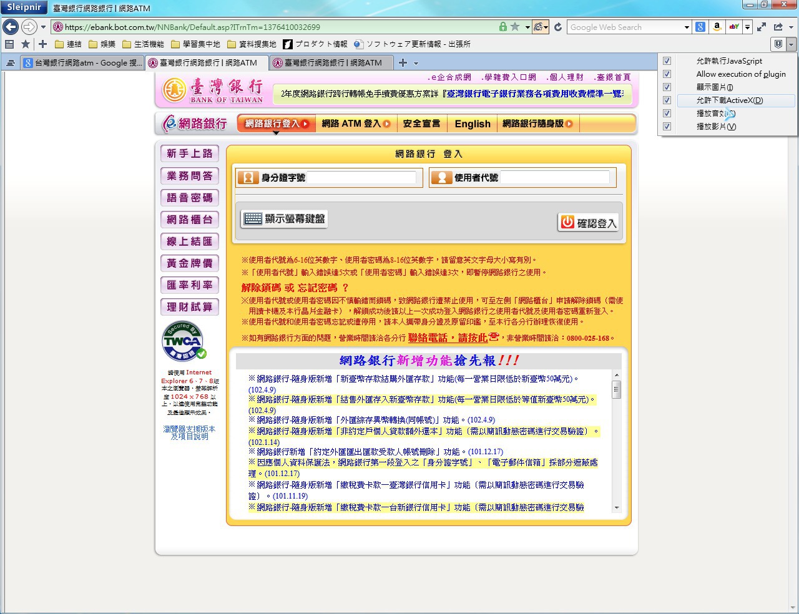
Task: Bookmark page with address bar star icon
Action: tap(515, 27)
